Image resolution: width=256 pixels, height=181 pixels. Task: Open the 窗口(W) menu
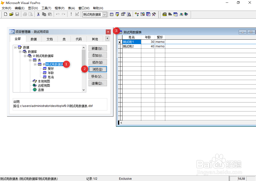[84, 8]
